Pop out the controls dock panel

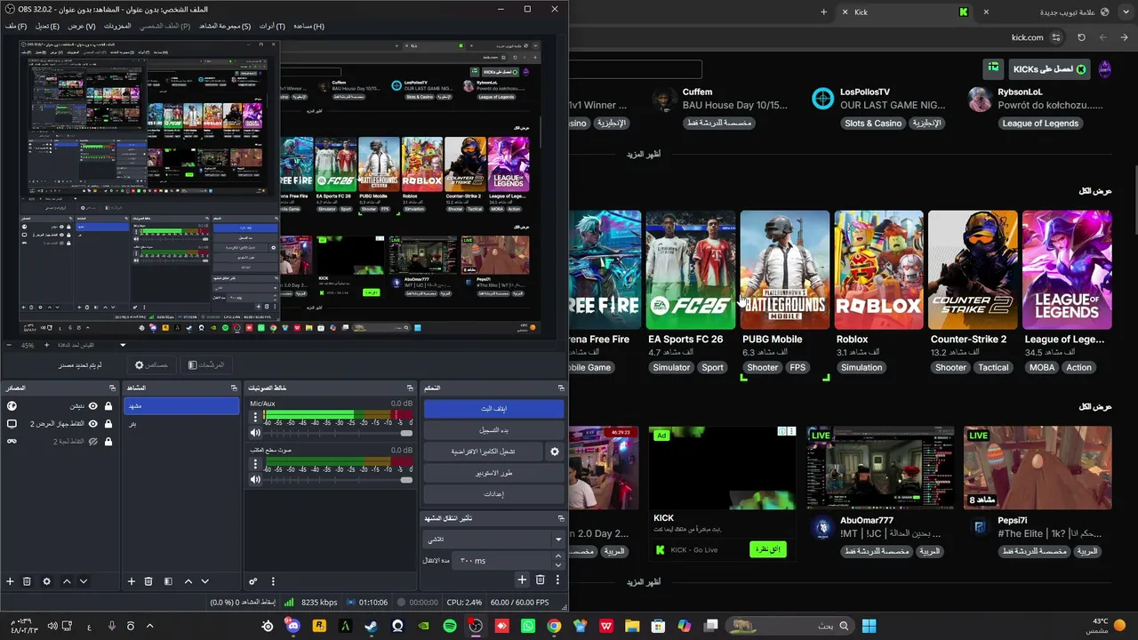tap(561, 388)
